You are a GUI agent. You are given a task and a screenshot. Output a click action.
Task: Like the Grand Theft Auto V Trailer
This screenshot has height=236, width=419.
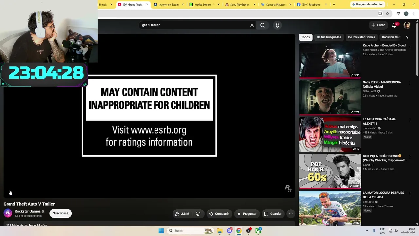[182, 214]
